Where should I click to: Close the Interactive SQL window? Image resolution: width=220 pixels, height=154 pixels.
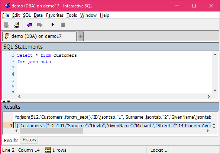[x=211, y=6]
